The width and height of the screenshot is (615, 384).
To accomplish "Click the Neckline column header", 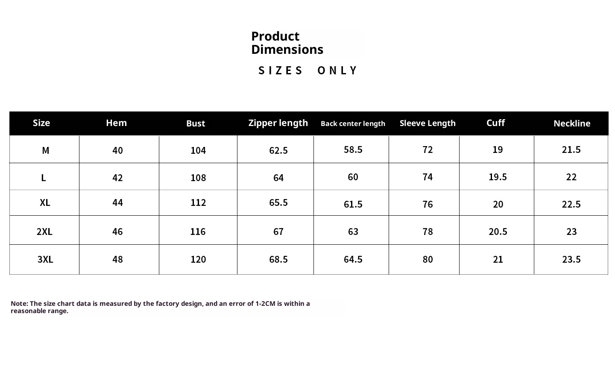I will (x=572, y=123).
